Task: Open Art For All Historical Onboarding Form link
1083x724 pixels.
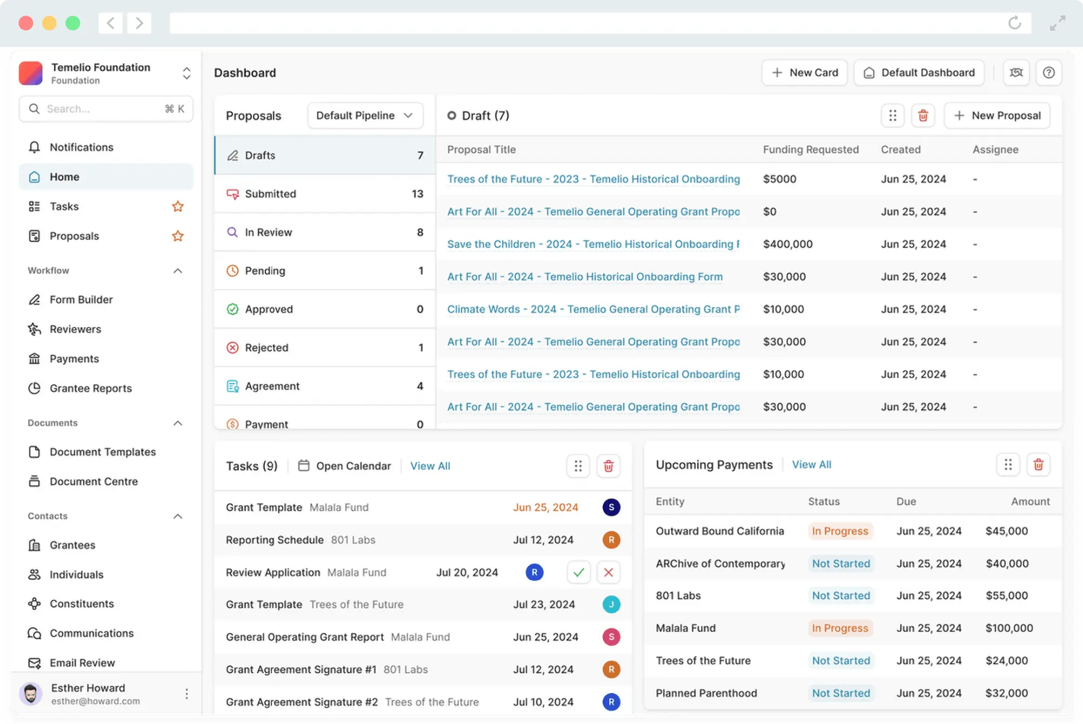Action: (x=585, y=277)
